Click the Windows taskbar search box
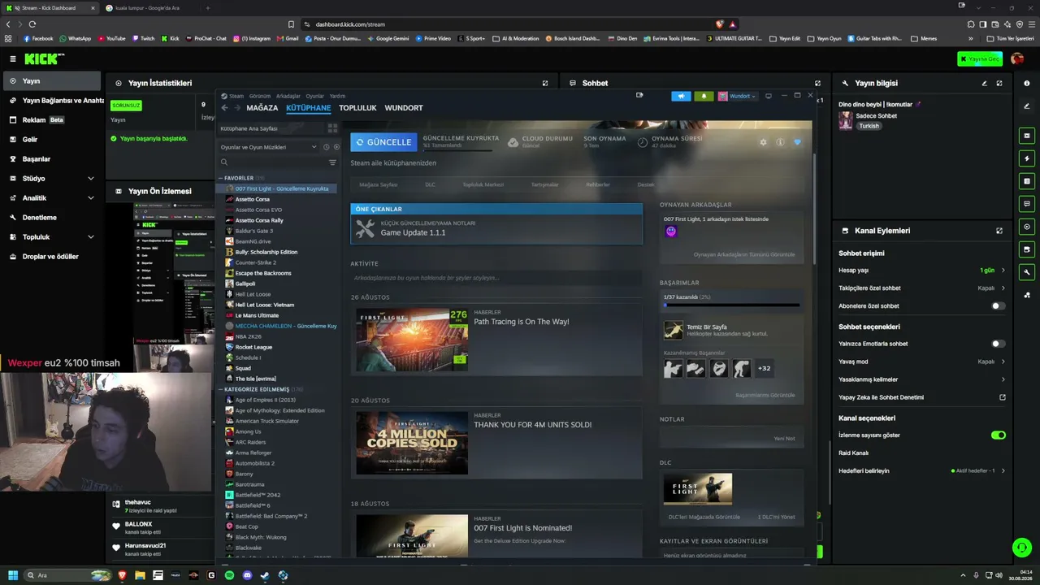The image size is (1040, 585). (67, 575)
